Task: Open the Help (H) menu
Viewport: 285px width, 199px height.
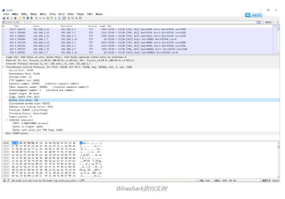Action: point(99,14)
